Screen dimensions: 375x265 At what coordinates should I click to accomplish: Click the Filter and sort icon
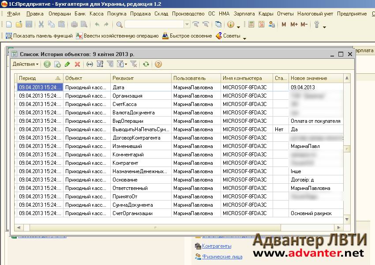100,64
